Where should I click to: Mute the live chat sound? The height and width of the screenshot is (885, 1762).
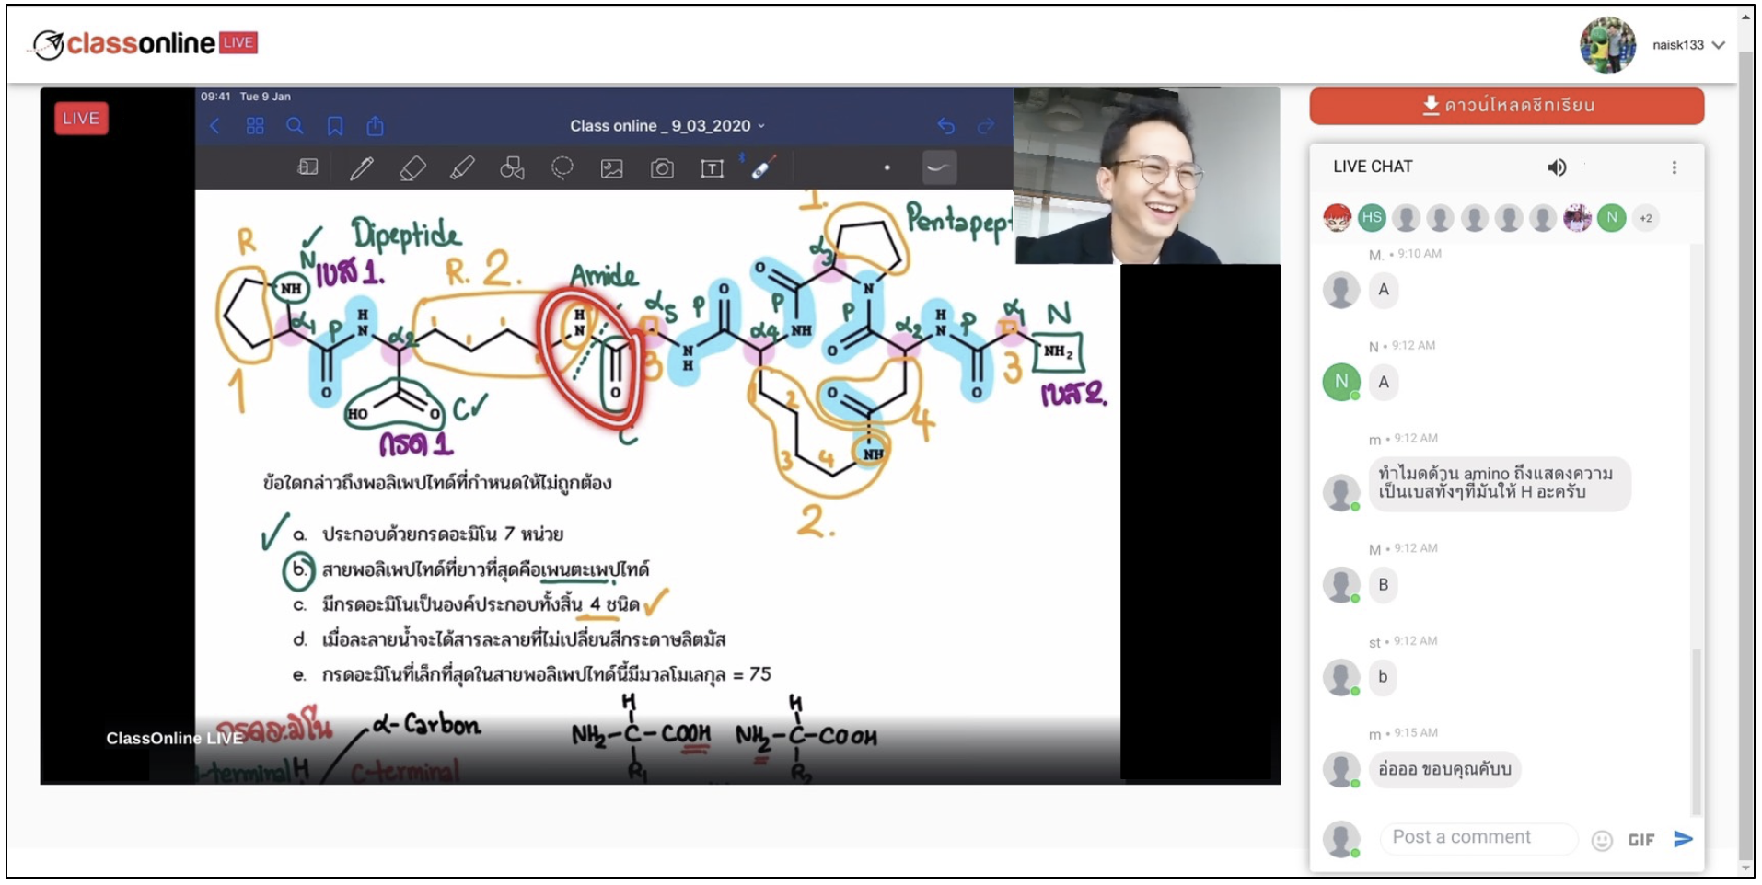[x=1556, y=167]
